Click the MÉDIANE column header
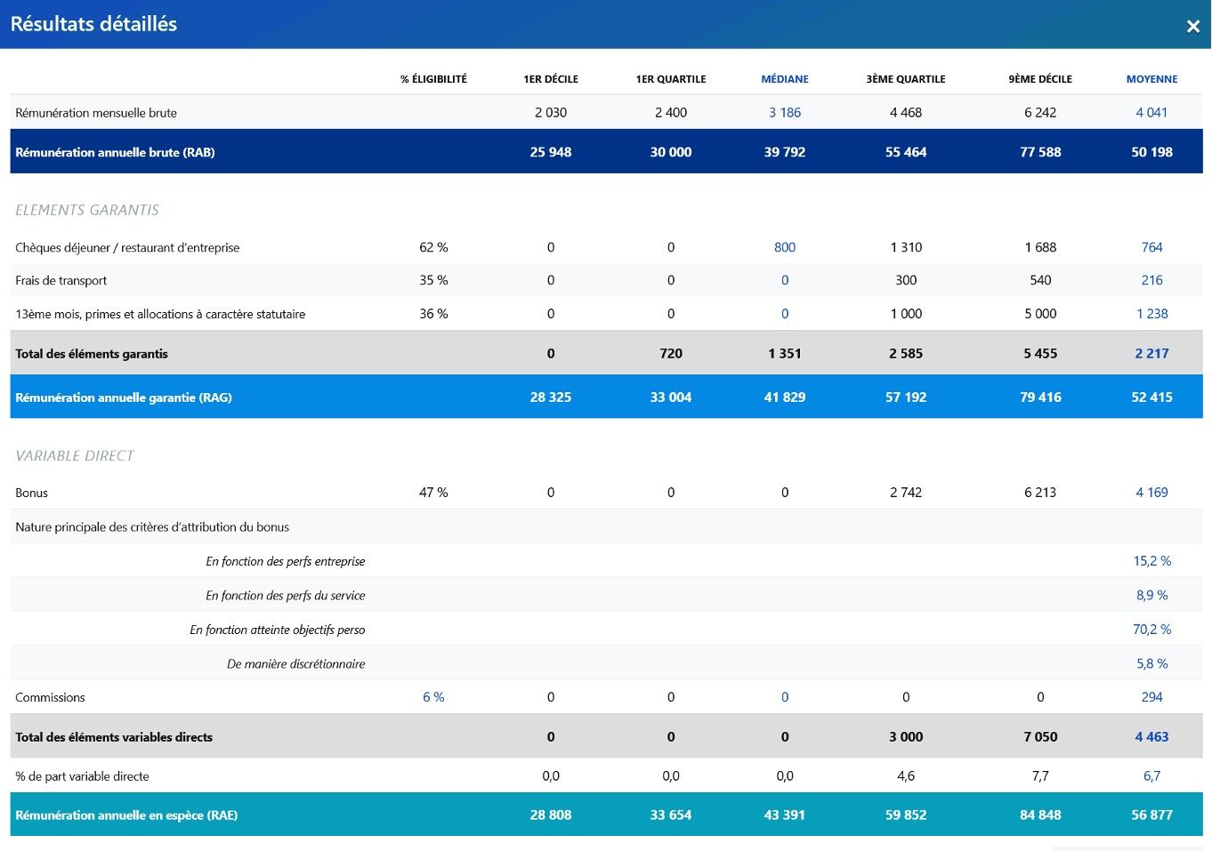 (785, 79)
